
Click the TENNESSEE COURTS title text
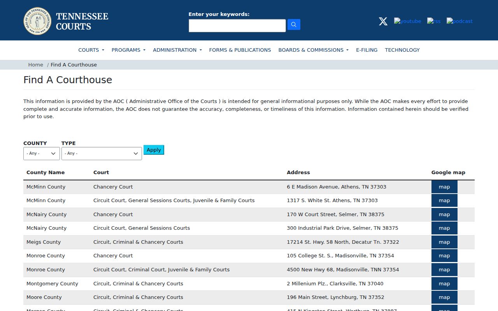(x=82, y=21)
